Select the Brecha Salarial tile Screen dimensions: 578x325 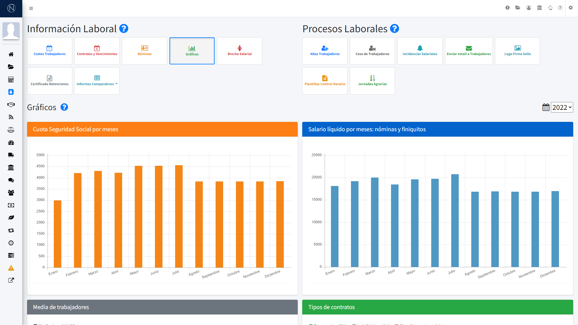pyautogui.click(x=240, y=51)
